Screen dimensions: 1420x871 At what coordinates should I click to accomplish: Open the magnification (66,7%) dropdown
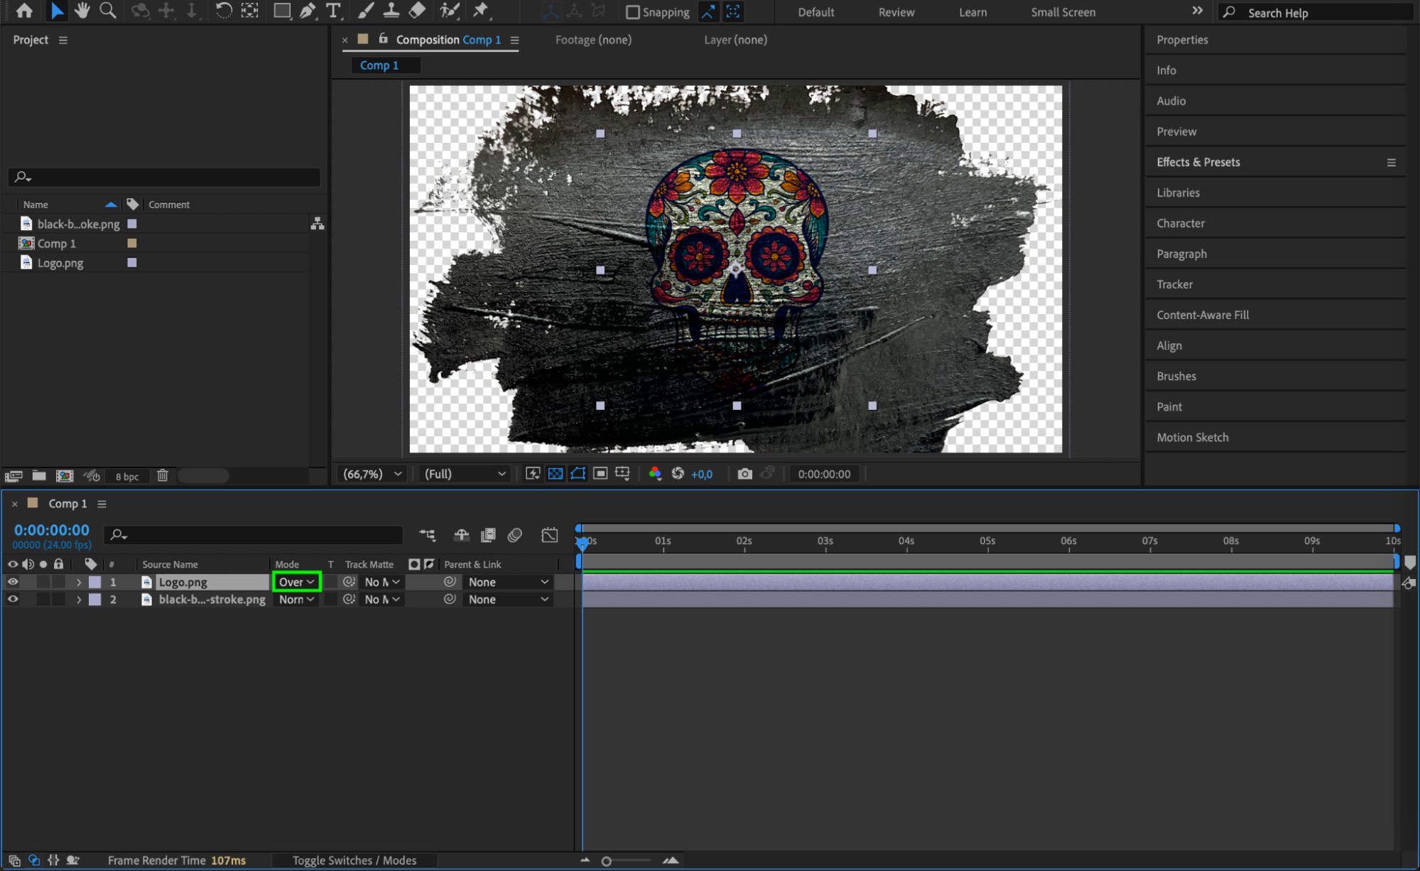coord(372,474)
